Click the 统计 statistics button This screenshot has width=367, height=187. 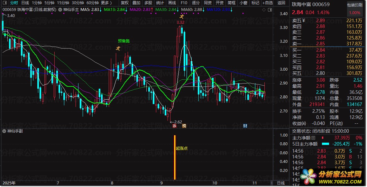tap(160, 3)
